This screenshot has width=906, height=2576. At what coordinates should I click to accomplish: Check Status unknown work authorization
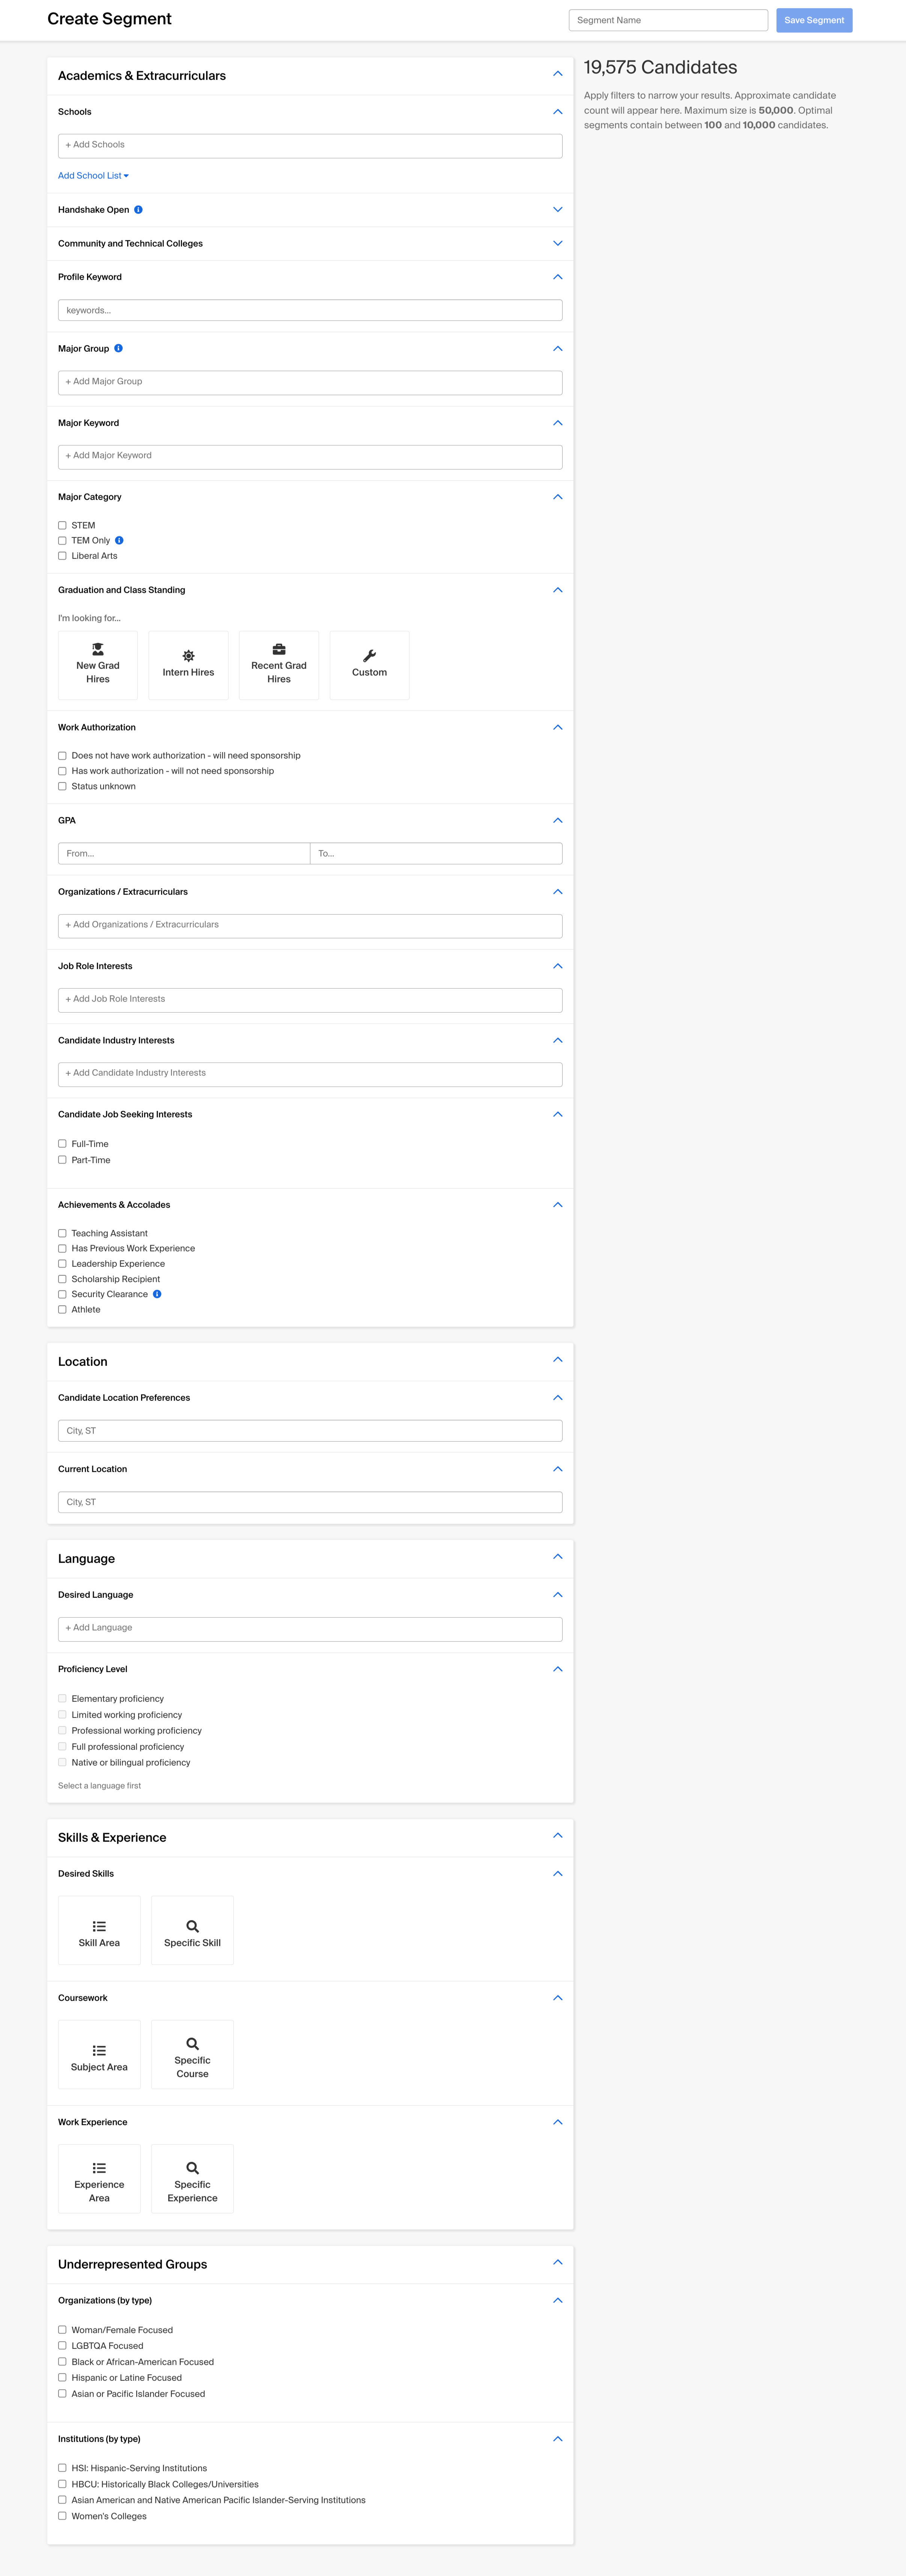62,786
